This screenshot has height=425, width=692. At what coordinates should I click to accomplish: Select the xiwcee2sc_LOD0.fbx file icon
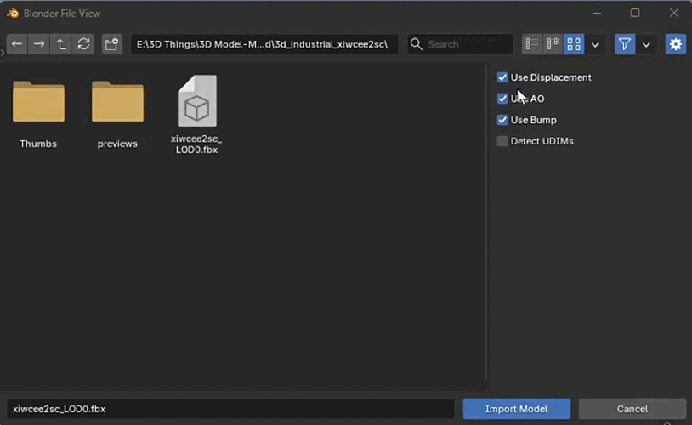[x=197, y=100]
